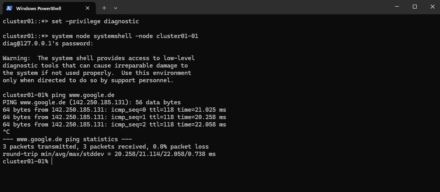Close the terminal window
Screen dimensions: 440x192
(x=432, y=7)
